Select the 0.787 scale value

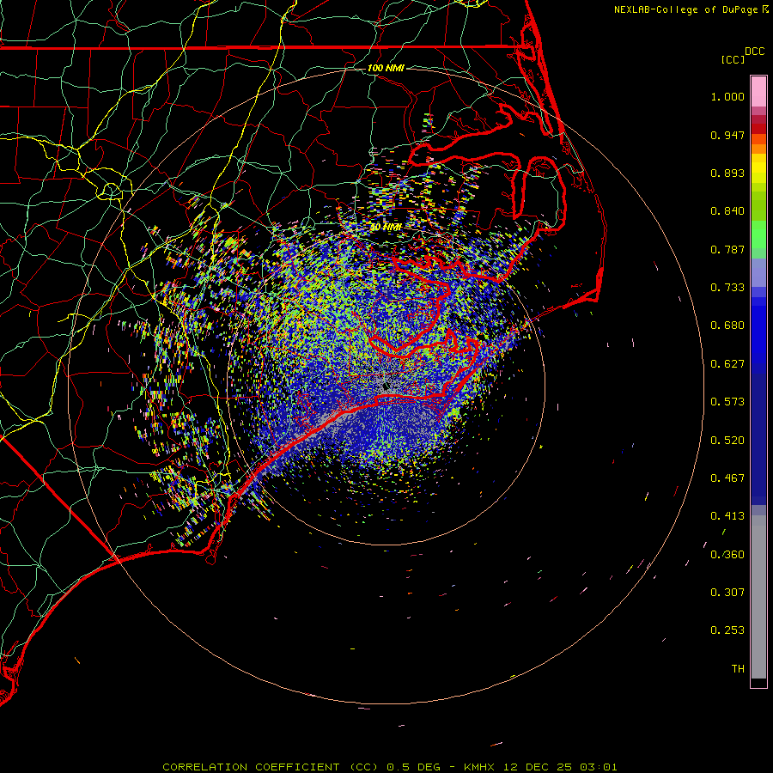pos(727,249)
